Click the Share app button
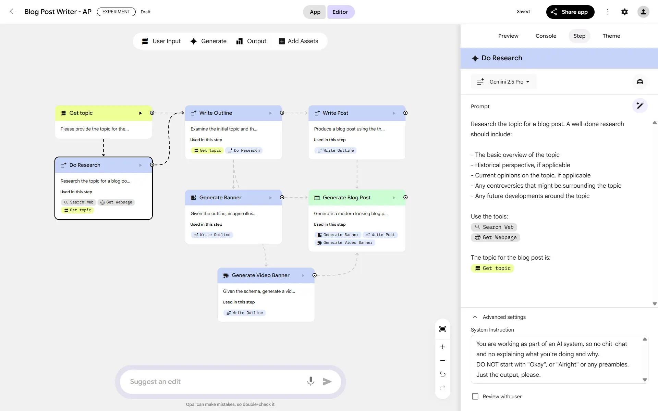The width and height of the screenshot is (658, 411). [x=570, y=12]
